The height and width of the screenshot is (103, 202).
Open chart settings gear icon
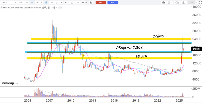tap(66, 2)
